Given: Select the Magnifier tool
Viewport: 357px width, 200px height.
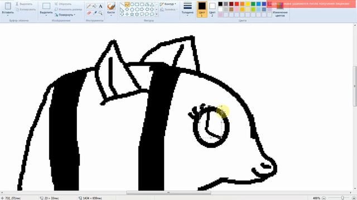Looking at the screenshot, I should click(x=100, y=13).
